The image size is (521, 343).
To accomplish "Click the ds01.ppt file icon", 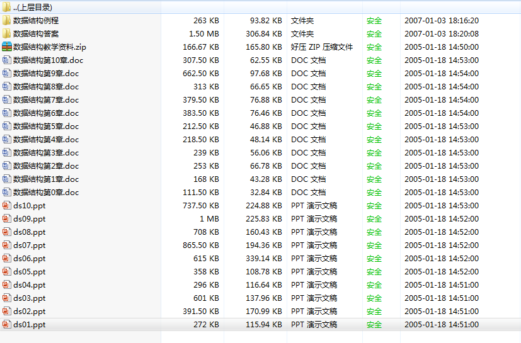I will [7, 325].
